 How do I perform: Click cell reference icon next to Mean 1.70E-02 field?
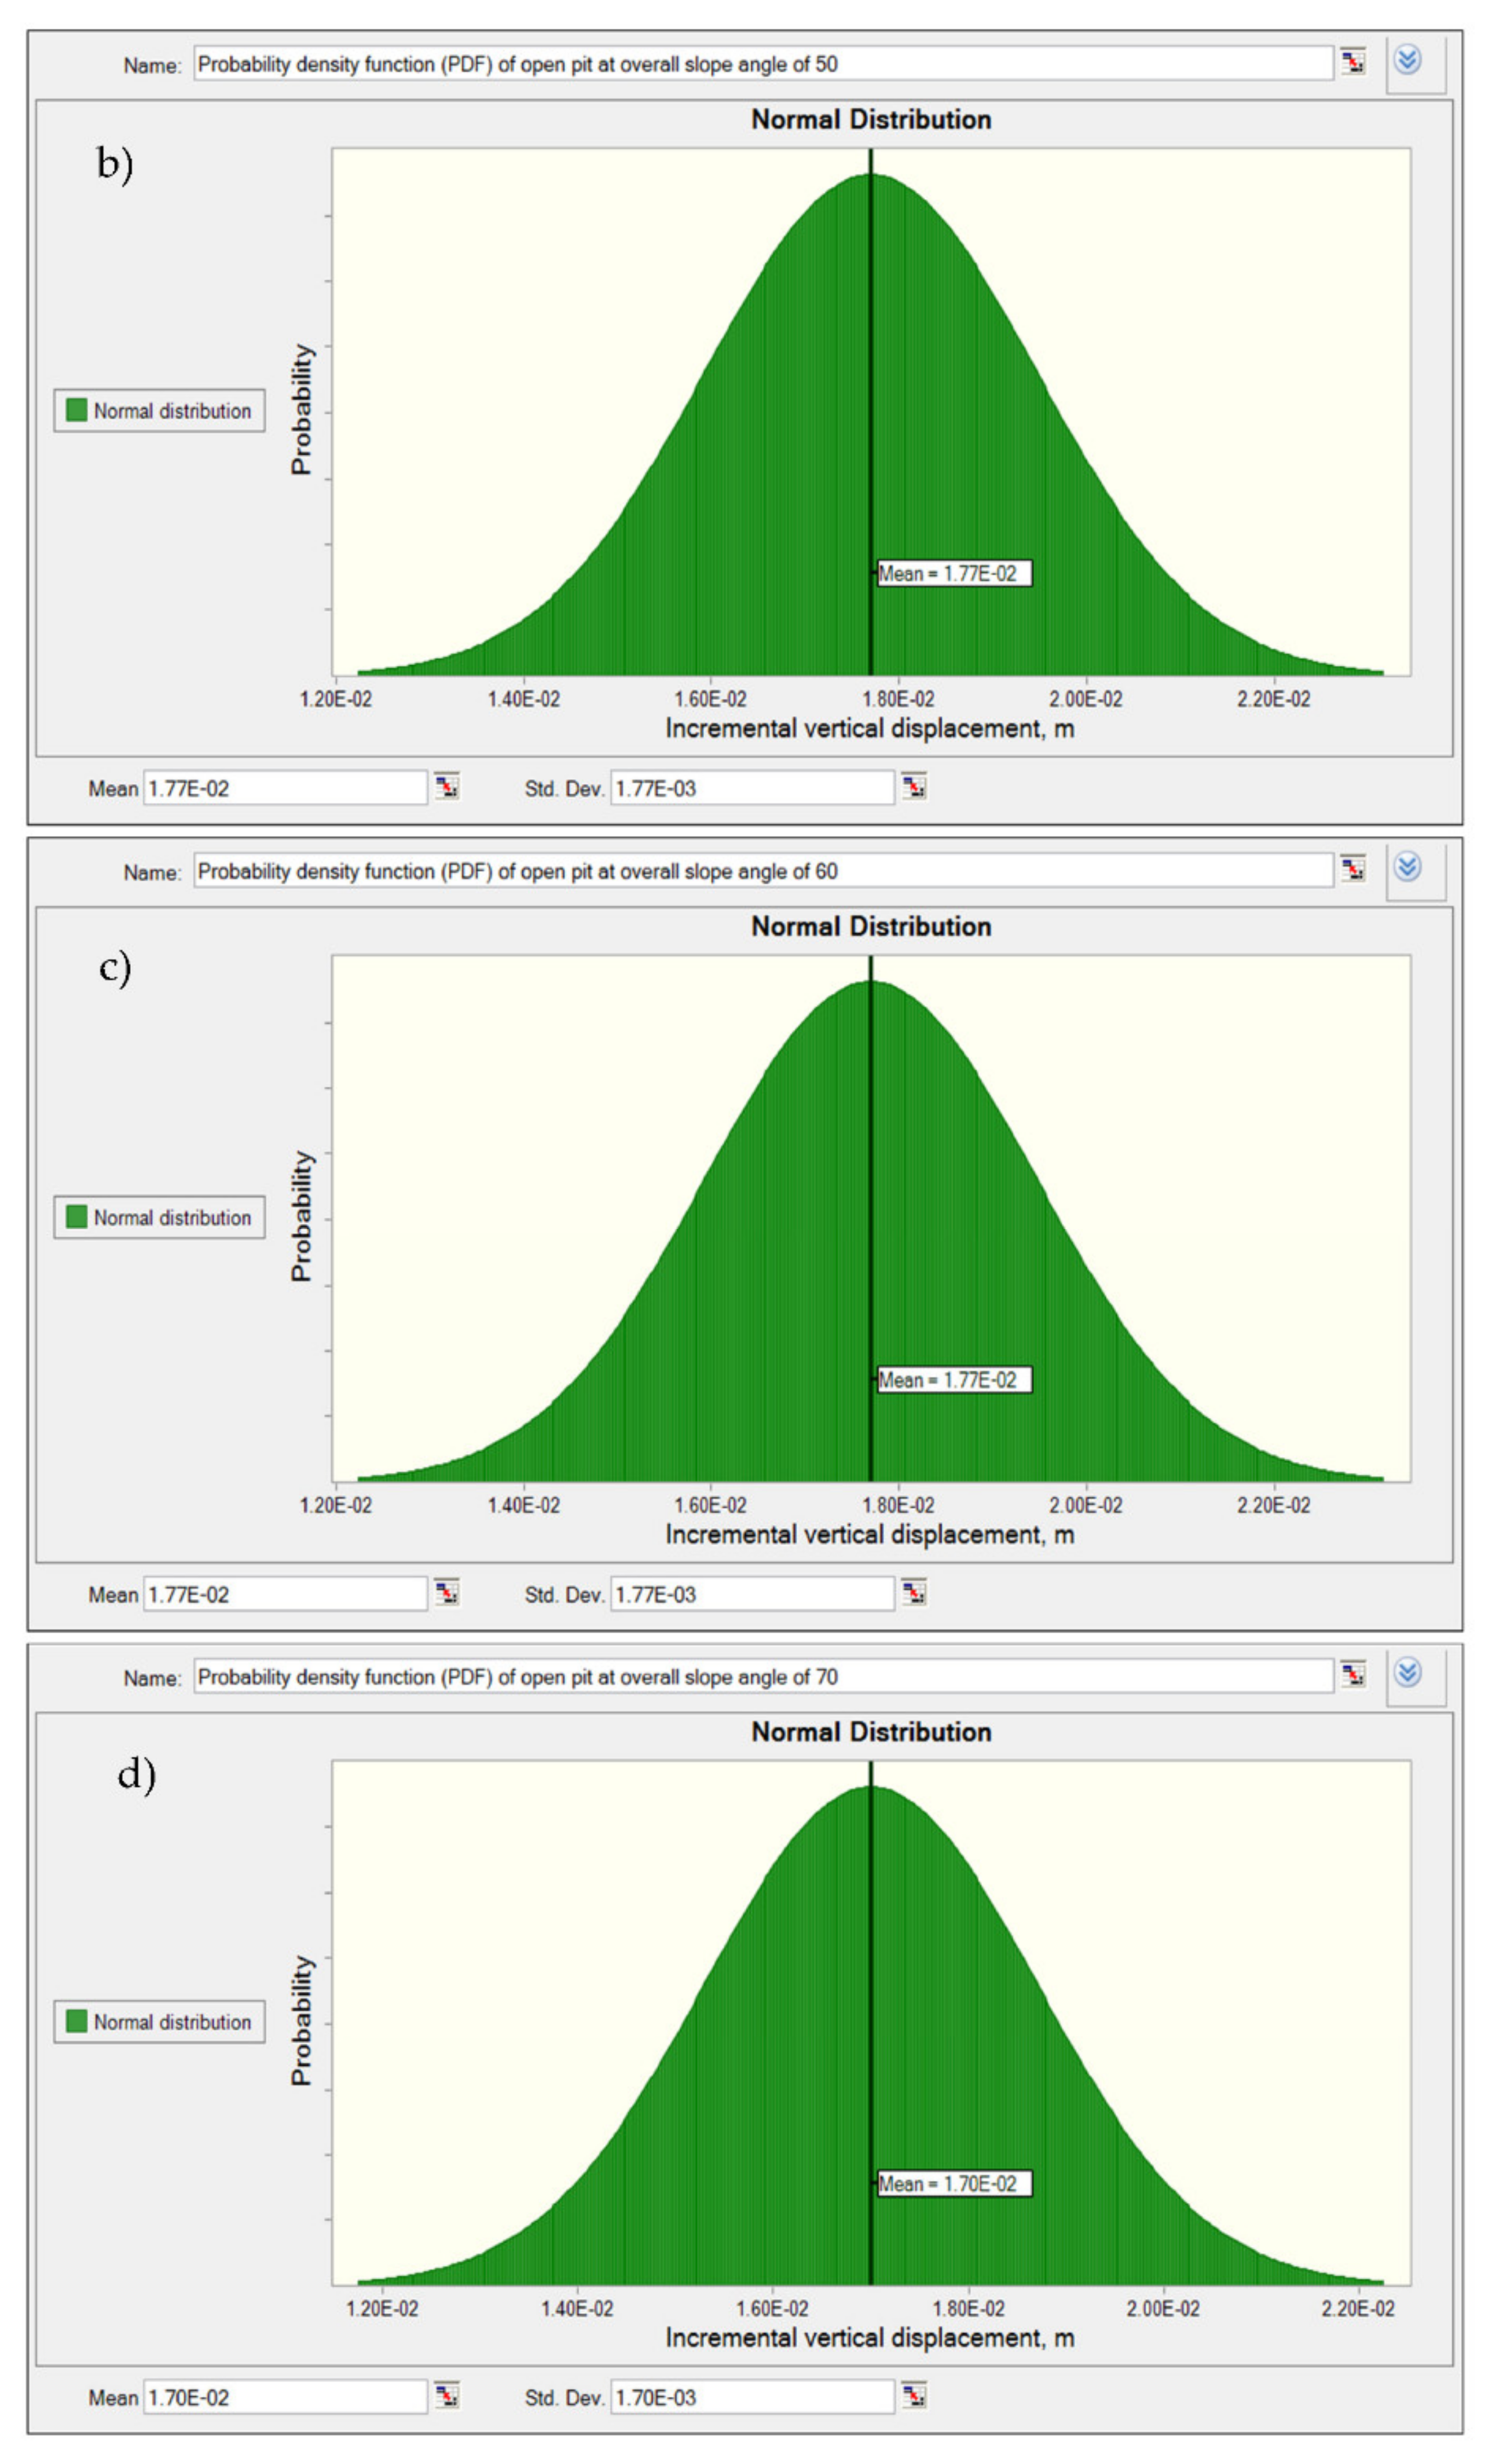point(447,2396)
